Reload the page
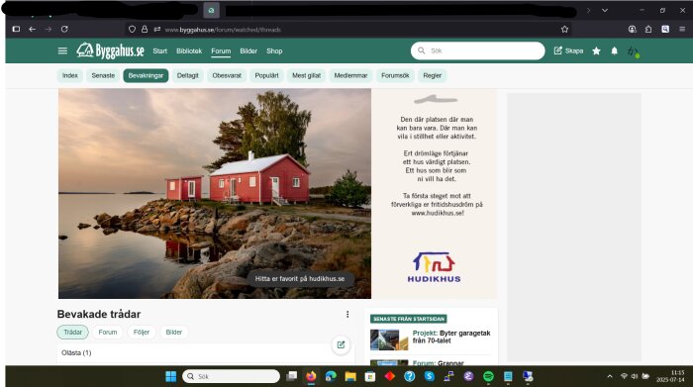The image size is (693, 387). coord(64,29)
